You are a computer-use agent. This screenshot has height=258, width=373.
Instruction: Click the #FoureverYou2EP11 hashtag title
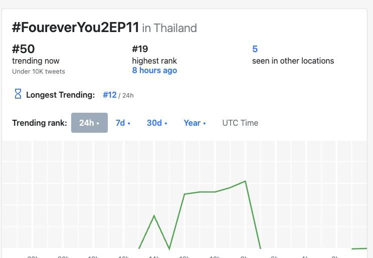click(x=75, y=28)
